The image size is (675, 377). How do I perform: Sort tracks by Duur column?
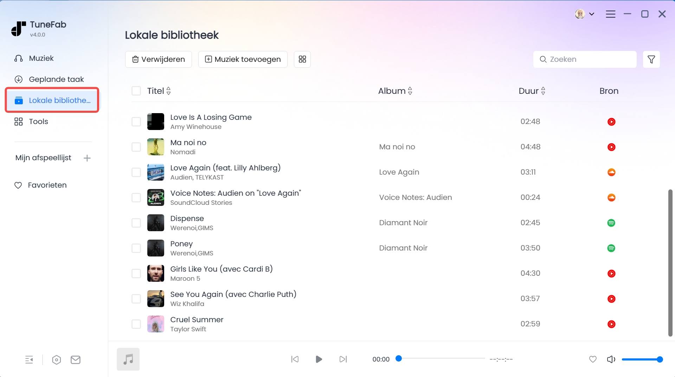click(x=532, y=91)
